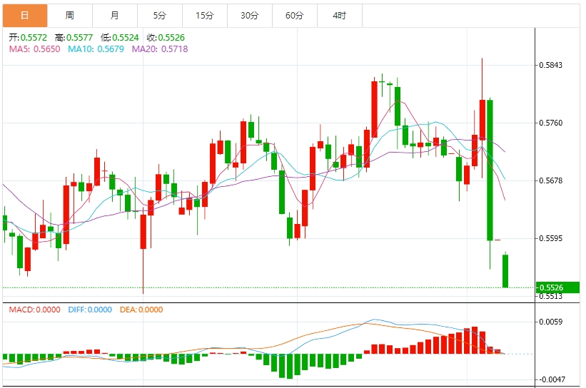
Task: Open the 60分 timeframe tab
Action: coord(295,15)
